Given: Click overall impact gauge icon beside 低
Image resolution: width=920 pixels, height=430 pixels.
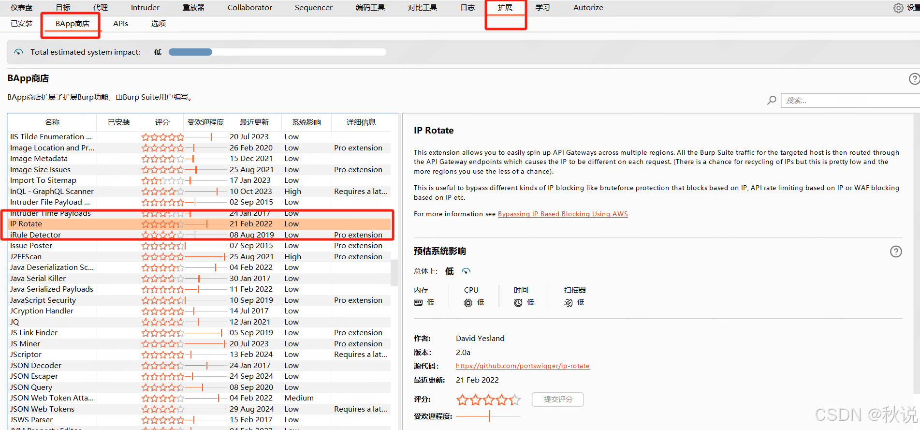Looking at the screenshot, I should pyautogui.click(x=466, y=271).
